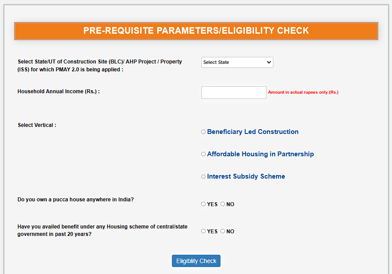Click the Affordable Housing in Partnership label text
392x274 pixels.
click(260, 154)
